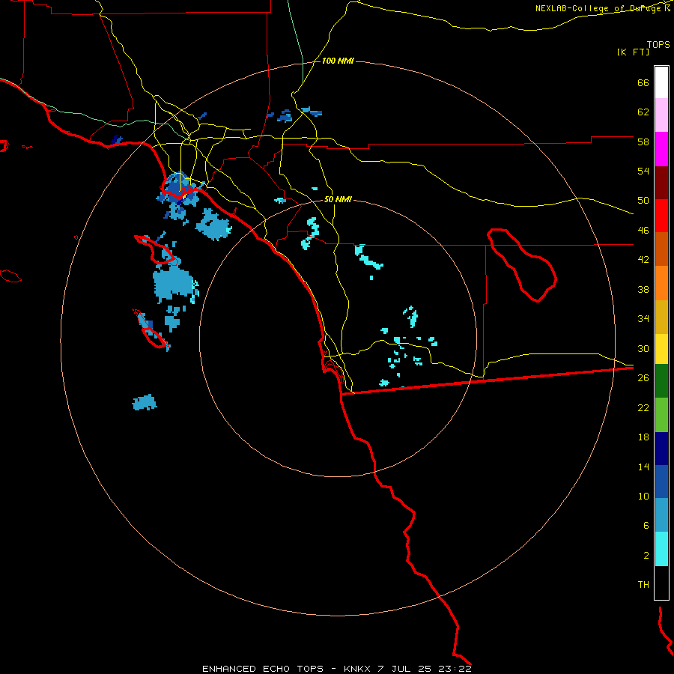Click the cyan legend swatch
The height and width of the screenshot is (674, 674).
(x=661, y=549)
